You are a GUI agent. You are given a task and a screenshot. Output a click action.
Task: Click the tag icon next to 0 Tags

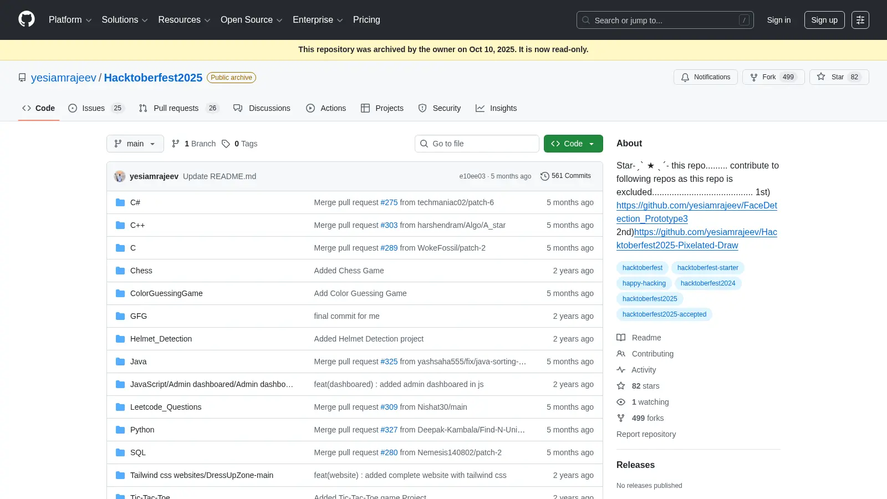pos(226,144)
